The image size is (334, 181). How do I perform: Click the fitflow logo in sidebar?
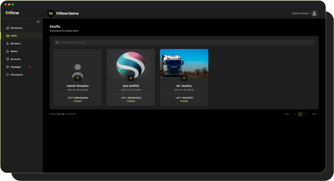12,13
